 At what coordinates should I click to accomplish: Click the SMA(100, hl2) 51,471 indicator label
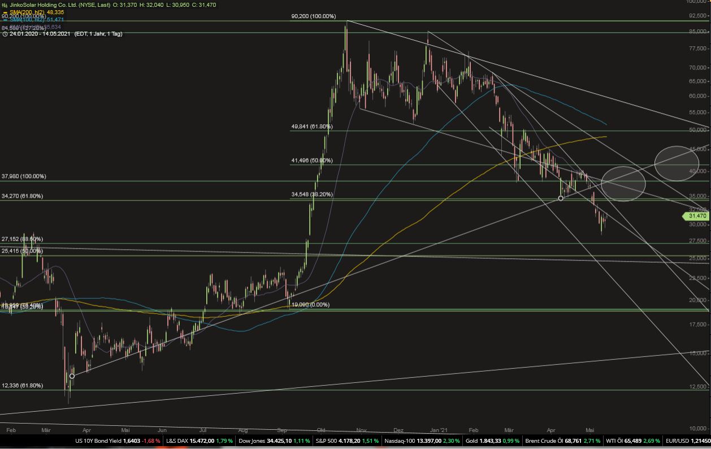pyautogui.click(x=36, y=19)
